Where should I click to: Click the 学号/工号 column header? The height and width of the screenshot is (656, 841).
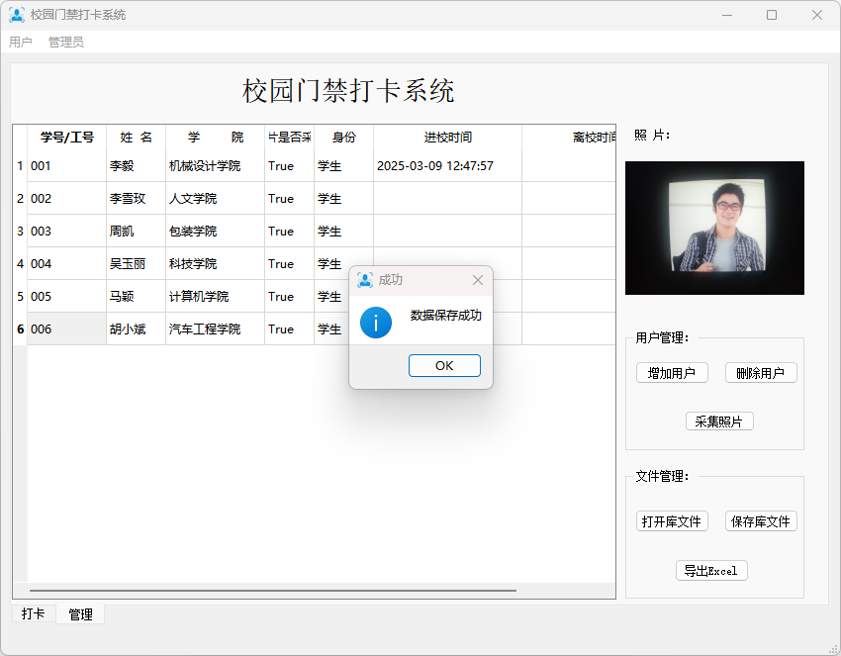pyautogui.click(x=66, y=138)
